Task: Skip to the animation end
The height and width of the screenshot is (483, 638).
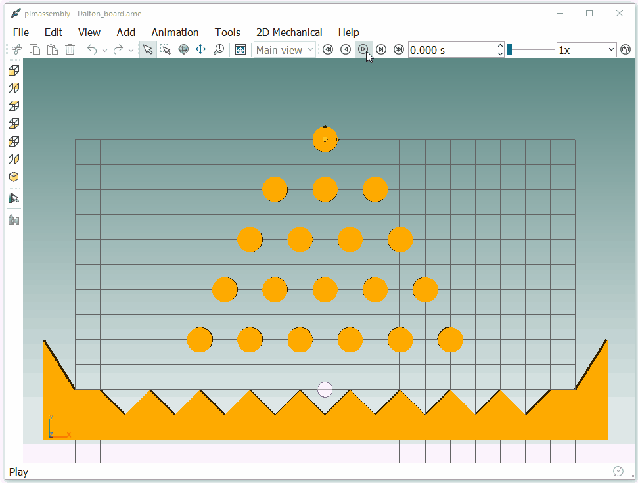Action: point(398,50)
